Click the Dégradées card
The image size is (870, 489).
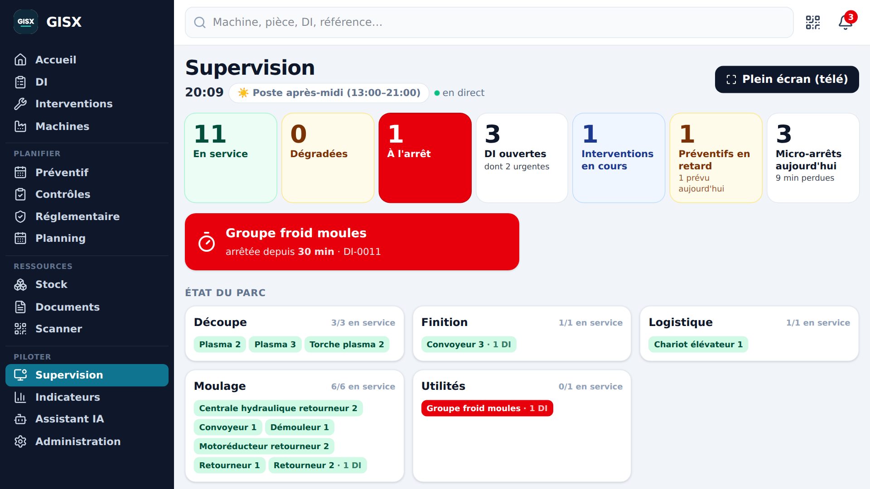(x=328, y=158)
